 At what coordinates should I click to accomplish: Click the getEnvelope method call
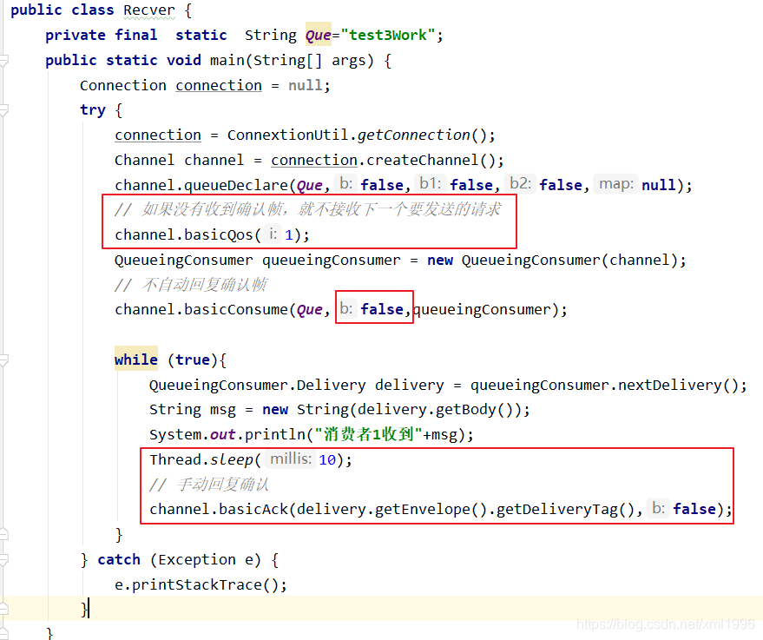pyautogui.click(x=423, y=510)
